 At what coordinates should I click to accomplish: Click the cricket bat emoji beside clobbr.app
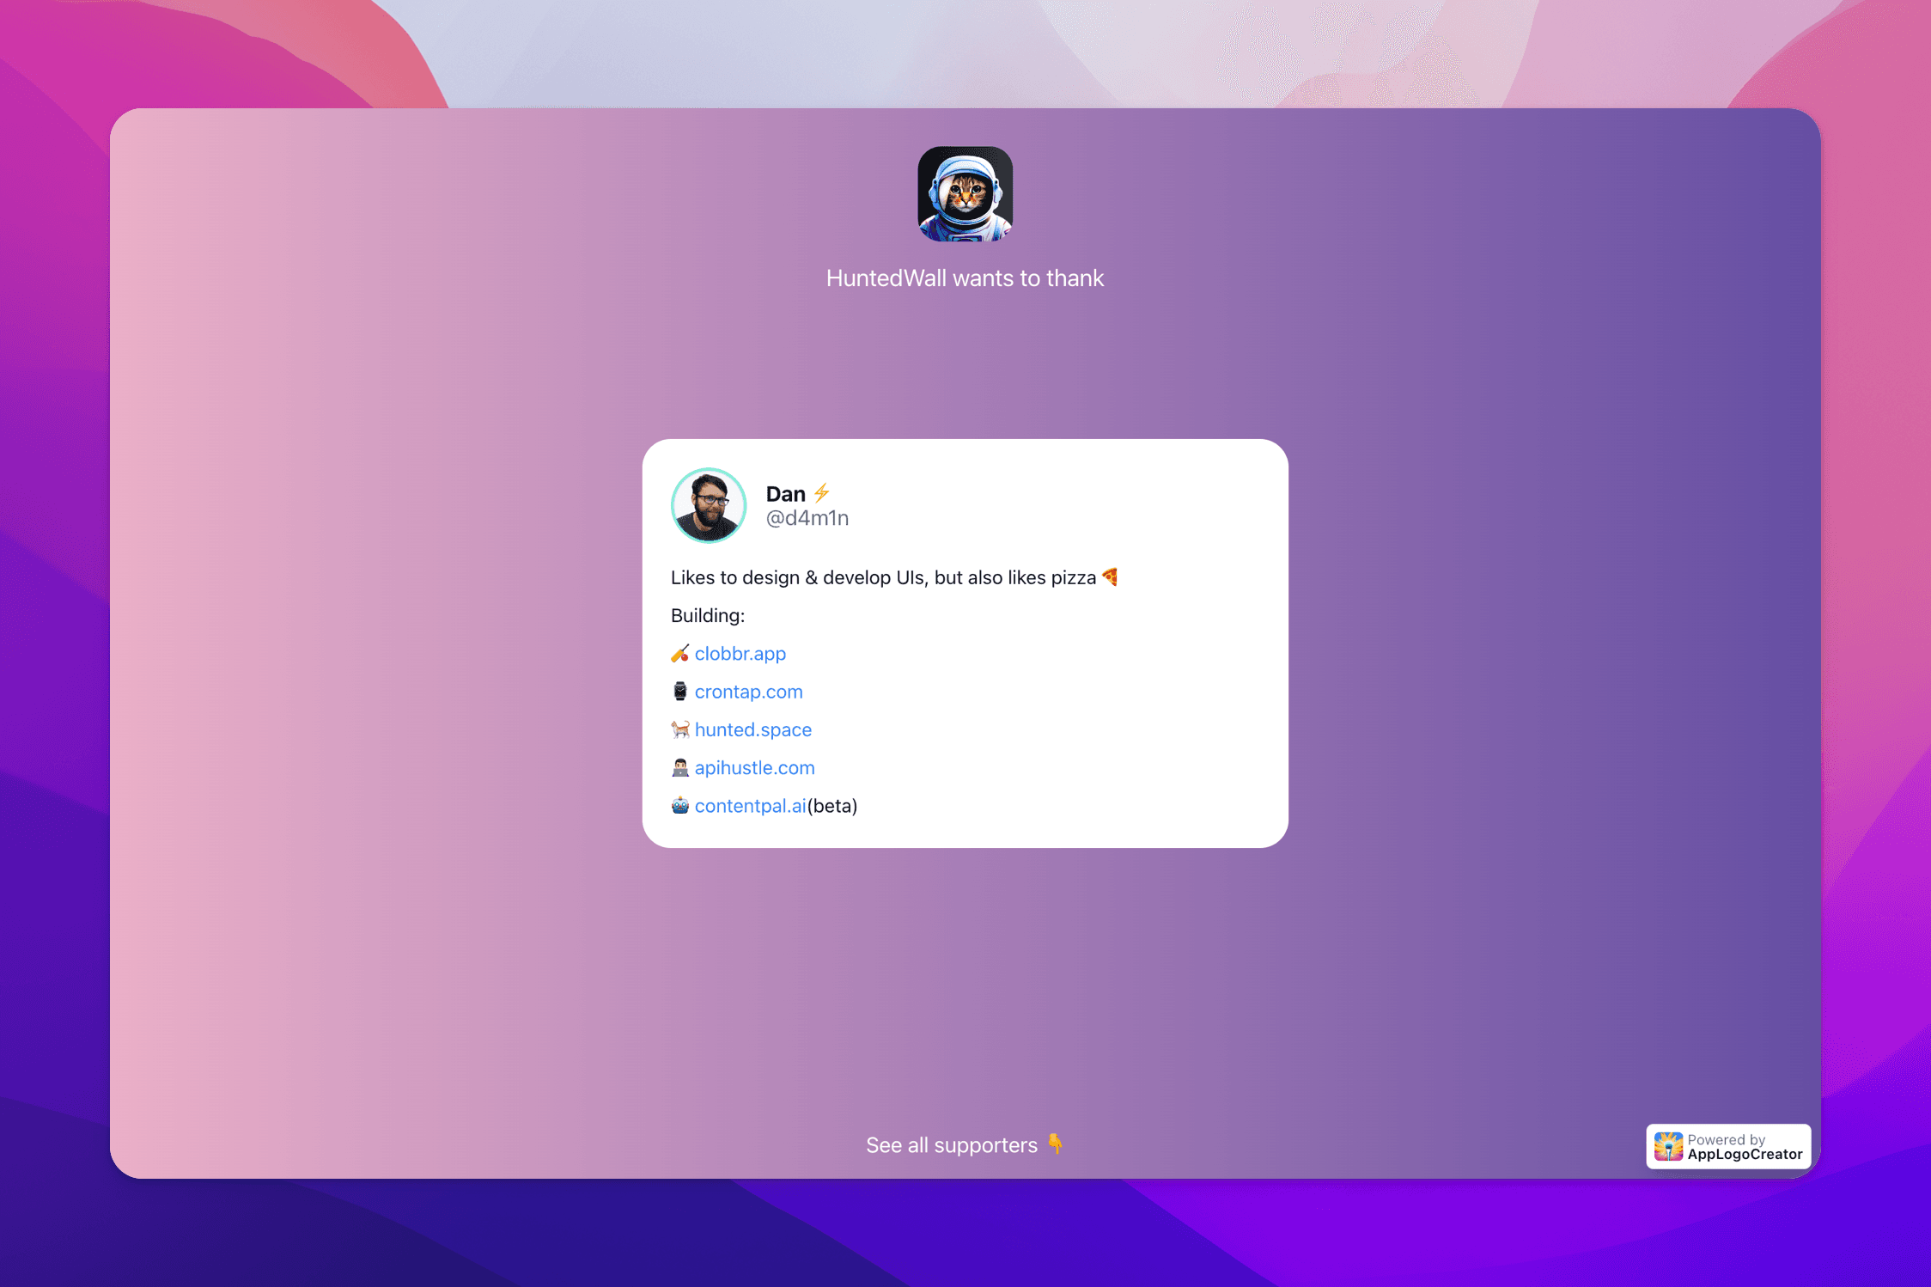pyautogui.click(x=679, y=654)
